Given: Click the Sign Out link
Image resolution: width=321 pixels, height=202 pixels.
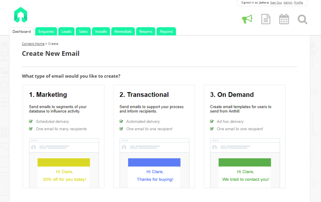Looking at the screenshot, I should point(276,3).
